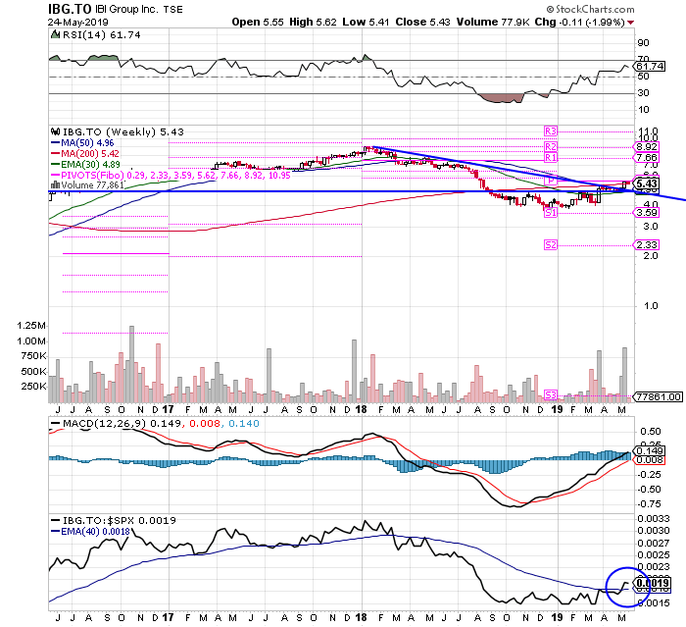Click the 18 year marker under volume panel
This screenshot has width=686, height=627.
tap(361, 410)
